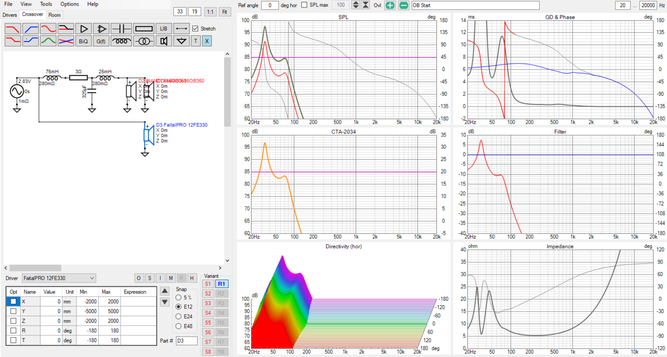The width and height of the screenshot is (667, 357).
Task: Click the H button beside Driver
Action: [x=192, y=278]
